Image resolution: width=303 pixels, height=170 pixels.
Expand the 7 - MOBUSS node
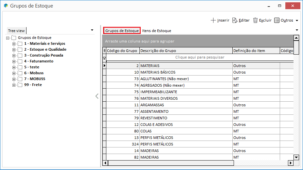coord(14,79)
